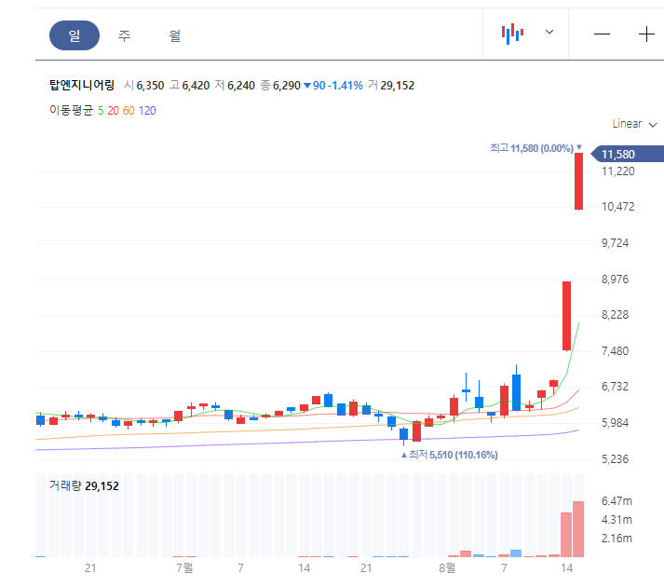Screen dimensions: 664x587
Task: Toggle the 120-day moving average
Action: click(147, 111)
